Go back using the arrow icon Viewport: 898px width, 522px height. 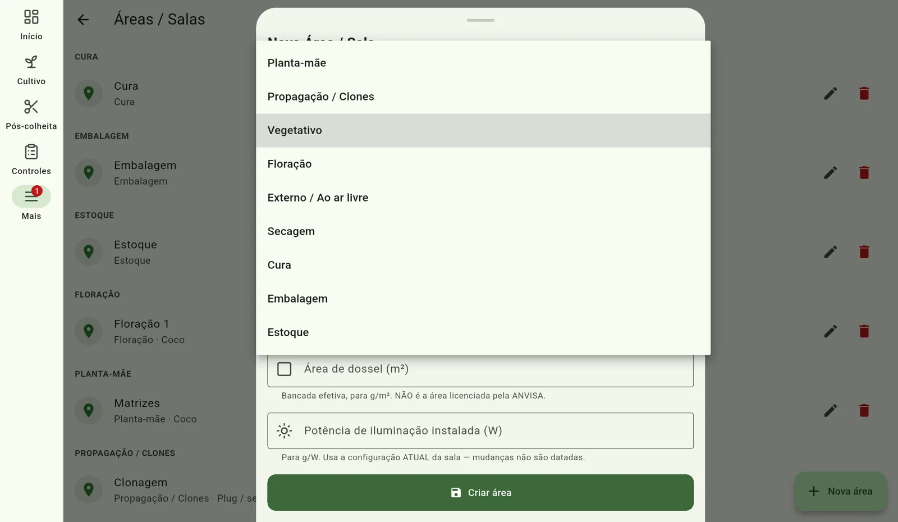(83, 20)
